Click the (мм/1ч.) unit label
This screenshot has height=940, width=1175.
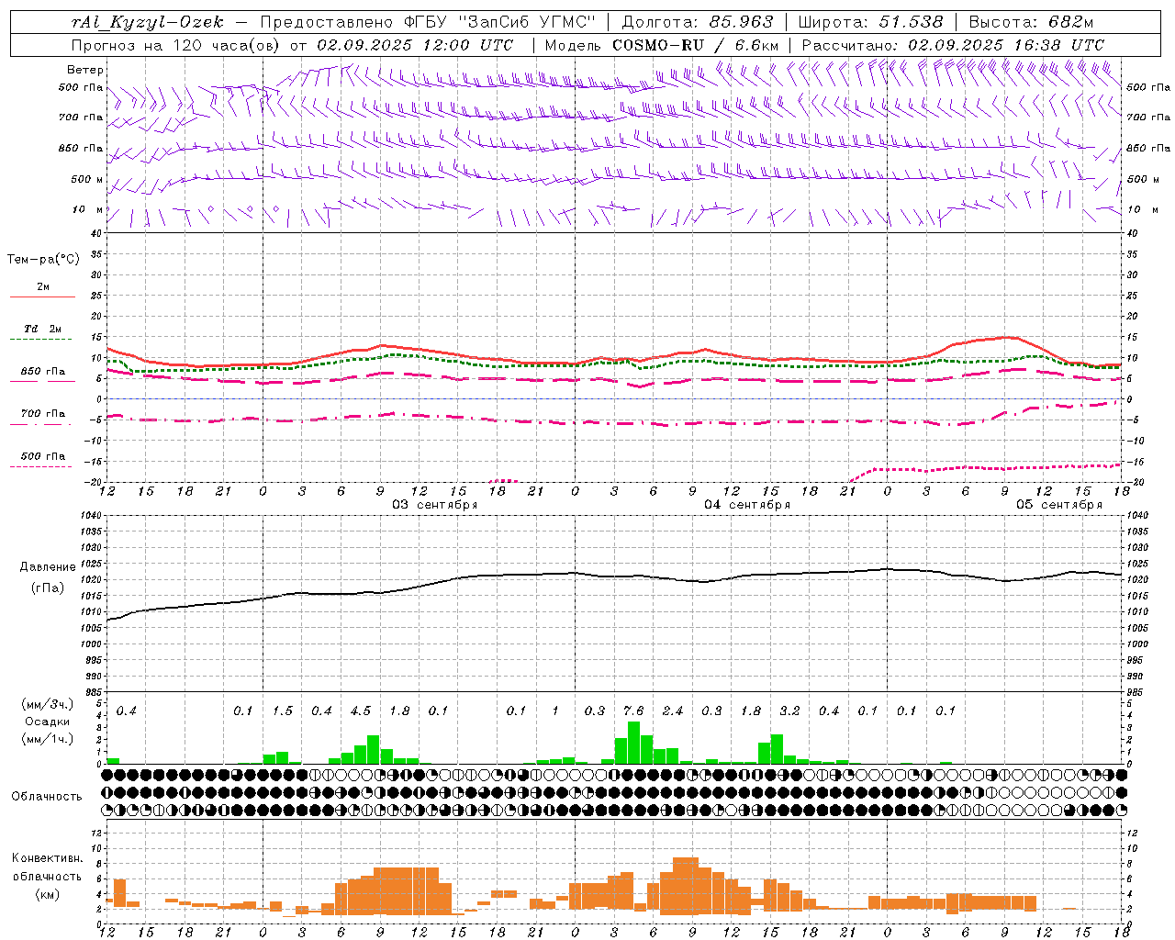[x=48, y=740]
